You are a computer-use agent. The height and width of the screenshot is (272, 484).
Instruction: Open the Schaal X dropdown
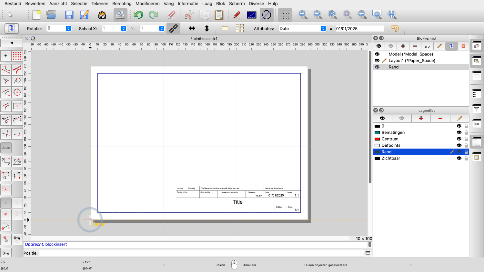coord(124,28)
